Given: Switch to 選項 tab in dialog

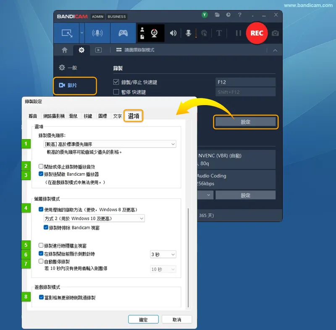Looking at the screenshot, I should [x=134, y=116].
